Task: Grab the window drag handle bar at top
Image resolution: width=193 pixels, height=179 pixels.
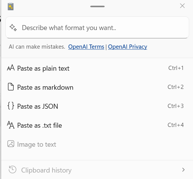Action: [97, 6]
